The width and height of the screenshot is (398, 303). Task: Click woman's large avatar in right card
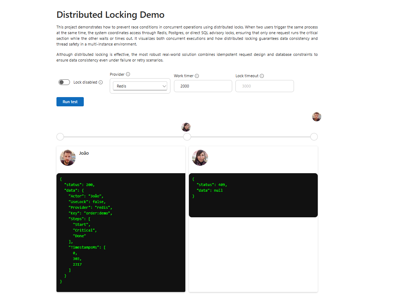200,158
